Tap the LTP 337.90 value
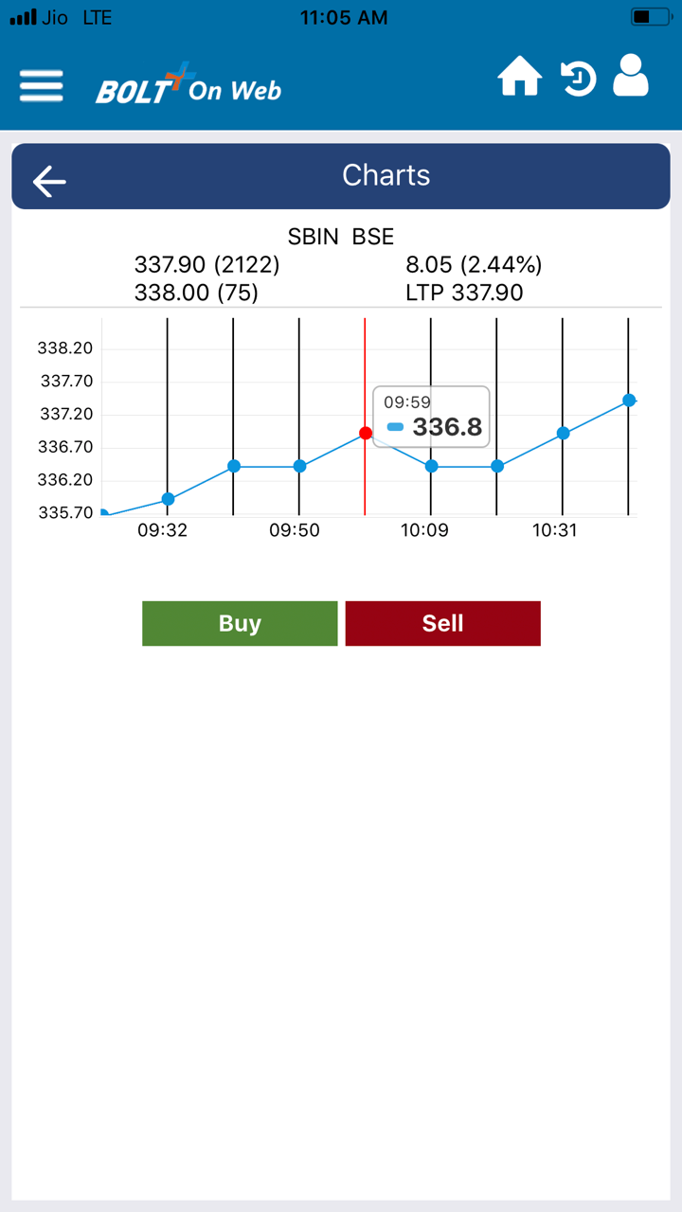682x1212 pixels. point(464,293)
